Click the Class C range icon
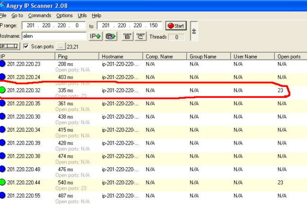Image resolution: width=307 pixels, height=205 pixels. pyautogui.click(x=140, y=36)
